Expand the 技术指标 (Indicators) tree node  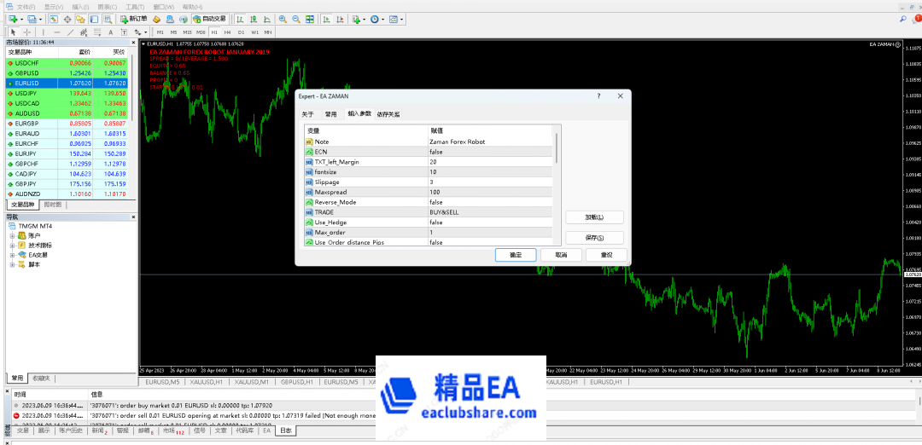tap(13, 245)
